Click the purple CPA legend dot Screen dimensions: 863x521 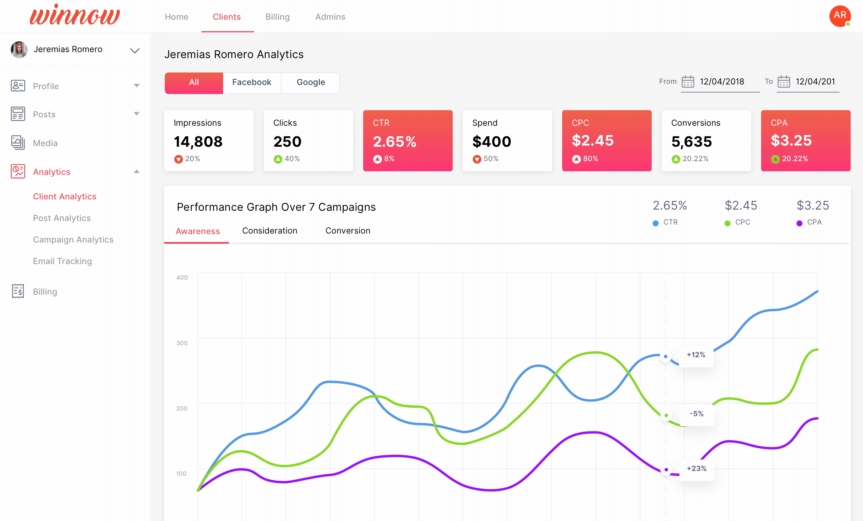coord(799,223)
